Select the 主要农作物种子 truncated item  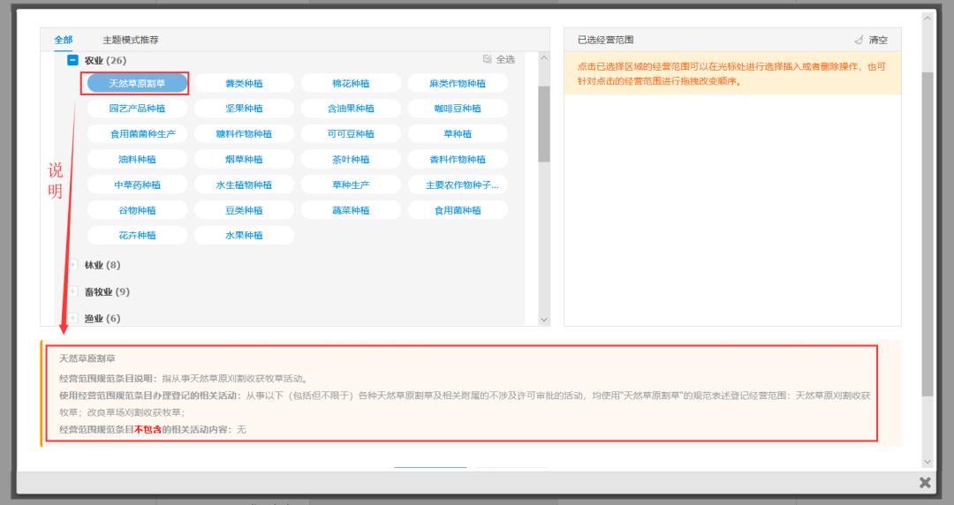pos(458,185)
